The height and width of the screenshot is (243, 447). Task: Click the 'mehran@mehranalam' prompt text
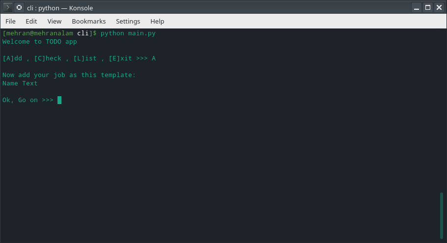coord(40,33)
